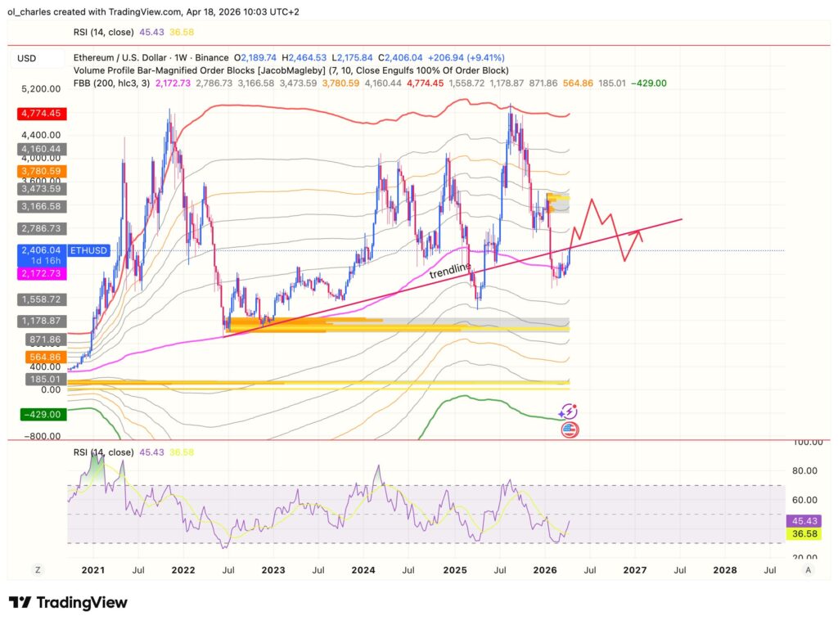The height and width of the screenshot is (625, 838).
Task: Click the USD currency button in the price scale
Action: (x=28, y=59)
